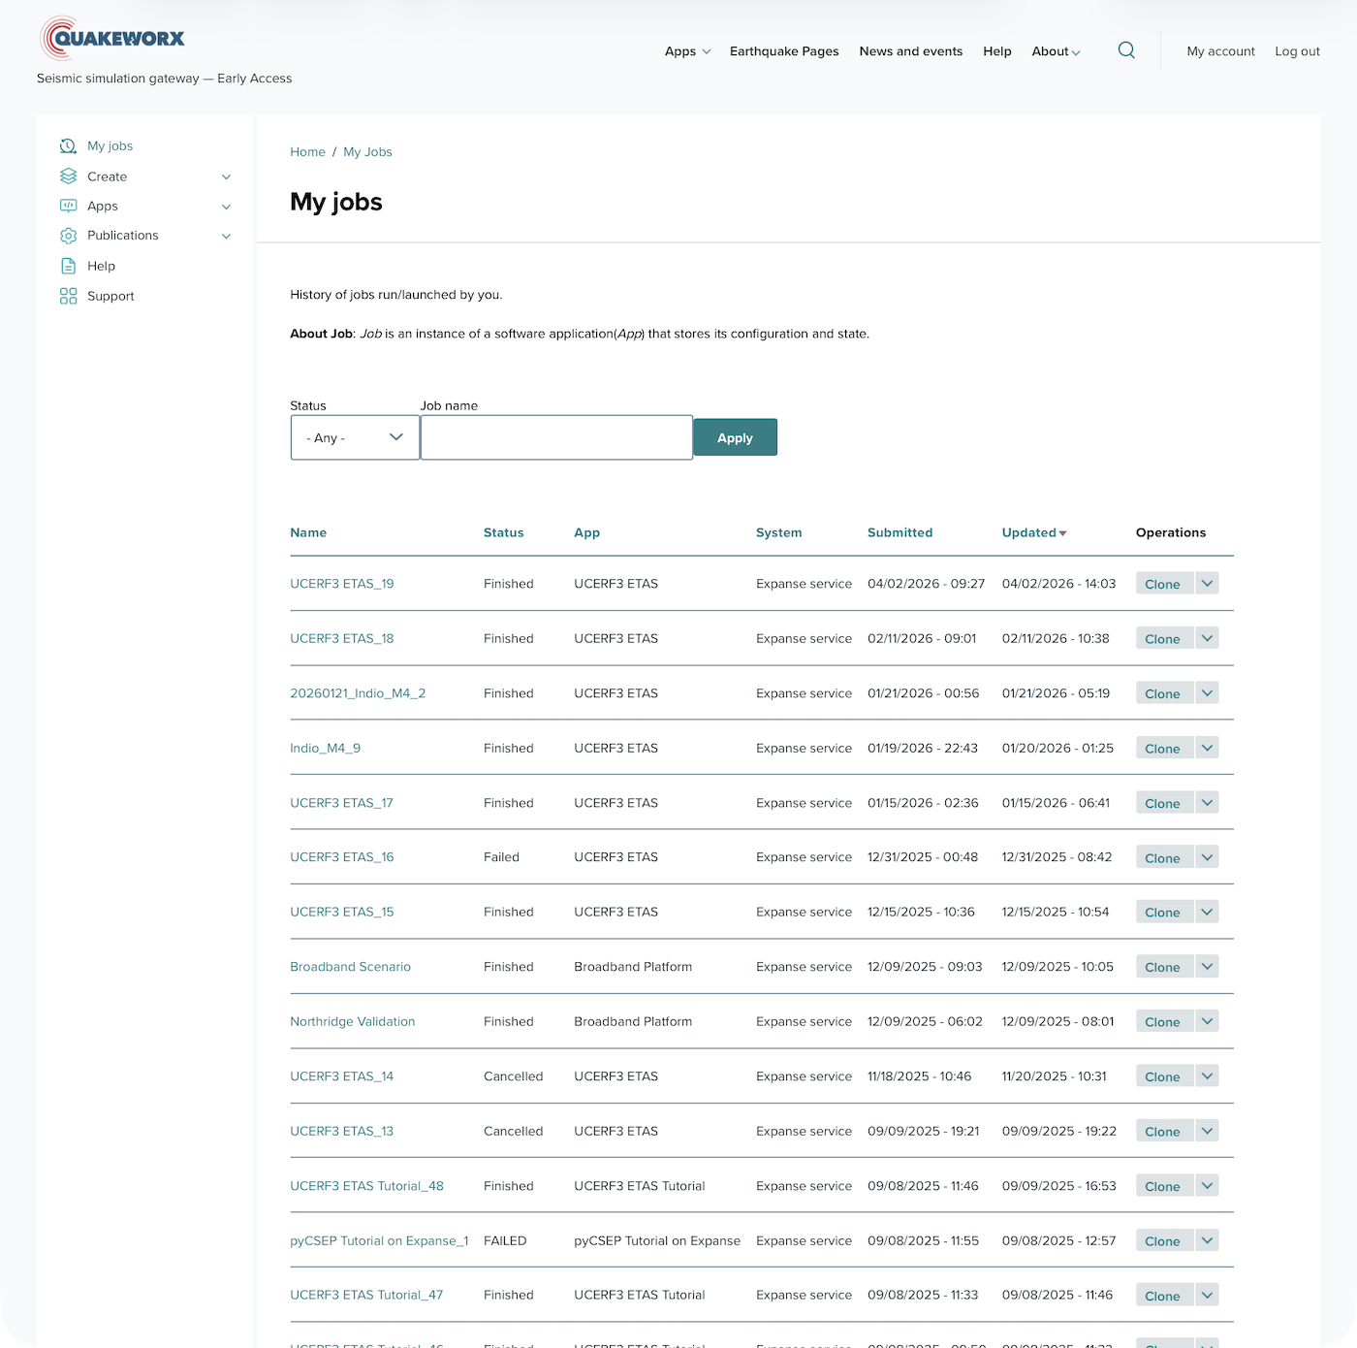Expand the Create section in the sidebar

226,177
